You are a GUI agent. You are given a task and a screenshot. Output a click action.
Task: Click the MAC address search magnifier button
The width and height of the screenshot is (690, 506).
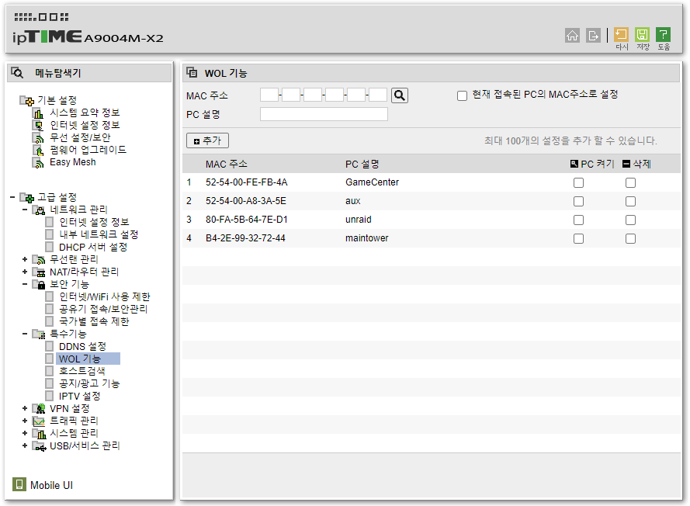tap(400, 95)
